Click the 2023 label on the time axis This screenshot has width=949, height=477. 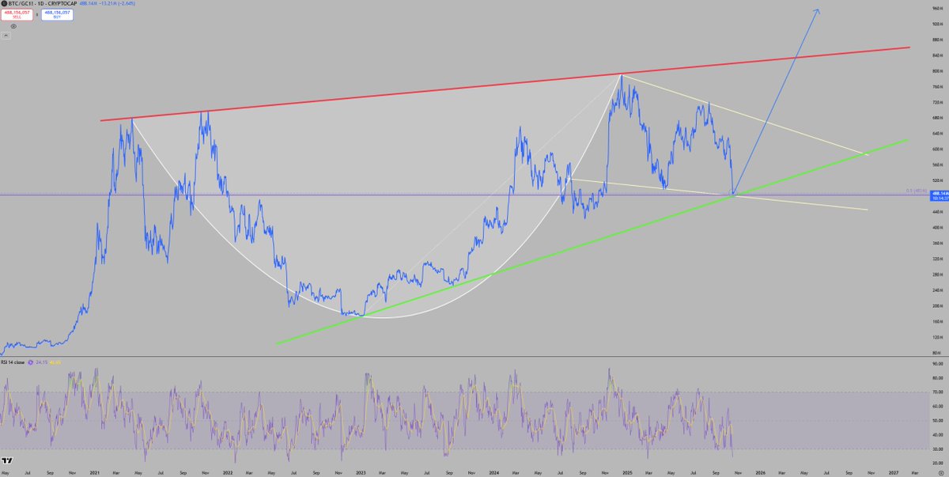[361, 471]
